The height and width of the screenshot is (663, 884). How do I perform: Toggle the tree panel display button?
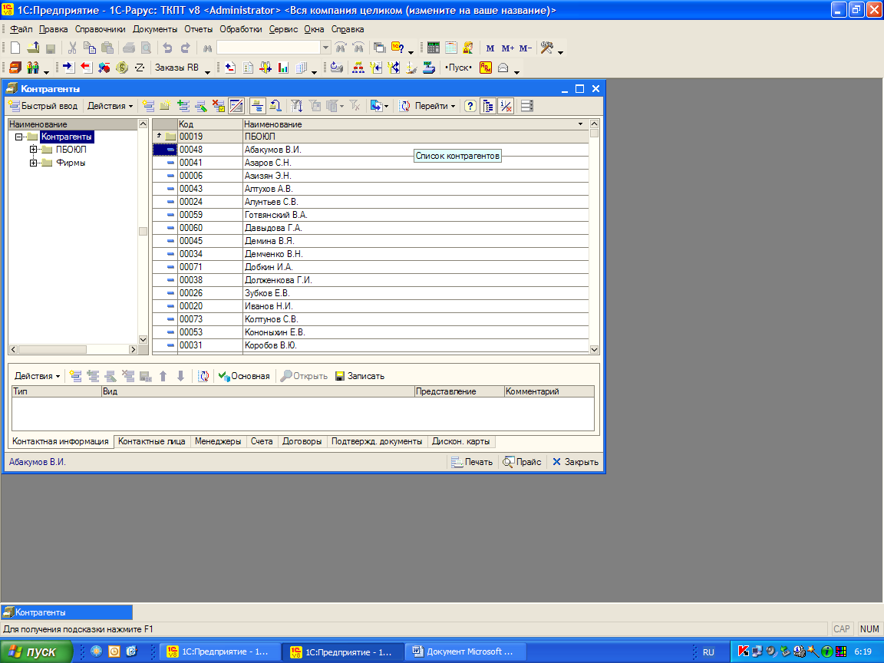point(488,105)
